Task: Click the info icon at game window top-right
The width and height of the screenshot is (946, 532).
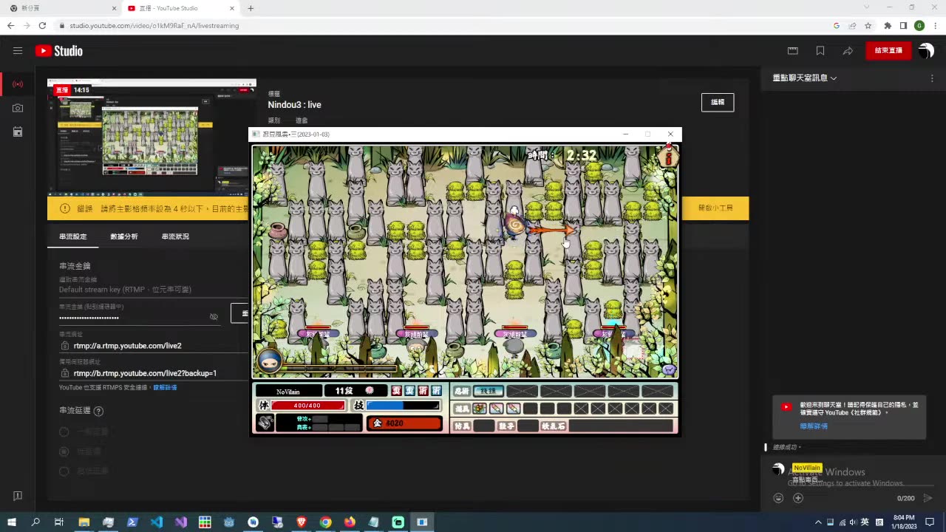Action: coord(669,157)
